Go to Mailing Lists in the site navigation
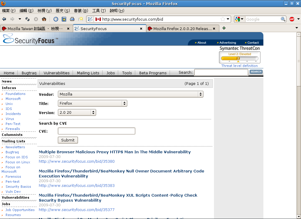Screen dimensions: 301x219 [x=88, y=73]
